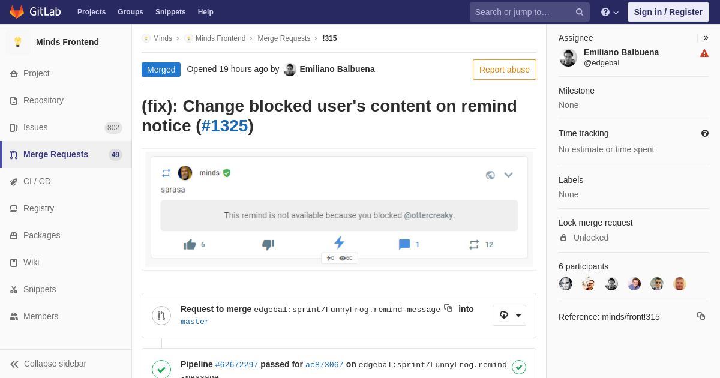Click the merge request branch icon
720x378 pixels.
tap(161, 315)
